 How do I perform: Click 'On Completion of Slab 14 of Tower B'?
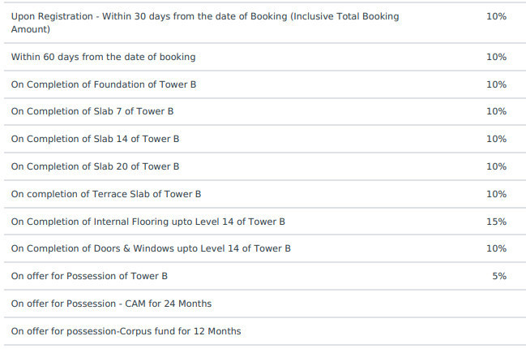(x=95, y=140)
